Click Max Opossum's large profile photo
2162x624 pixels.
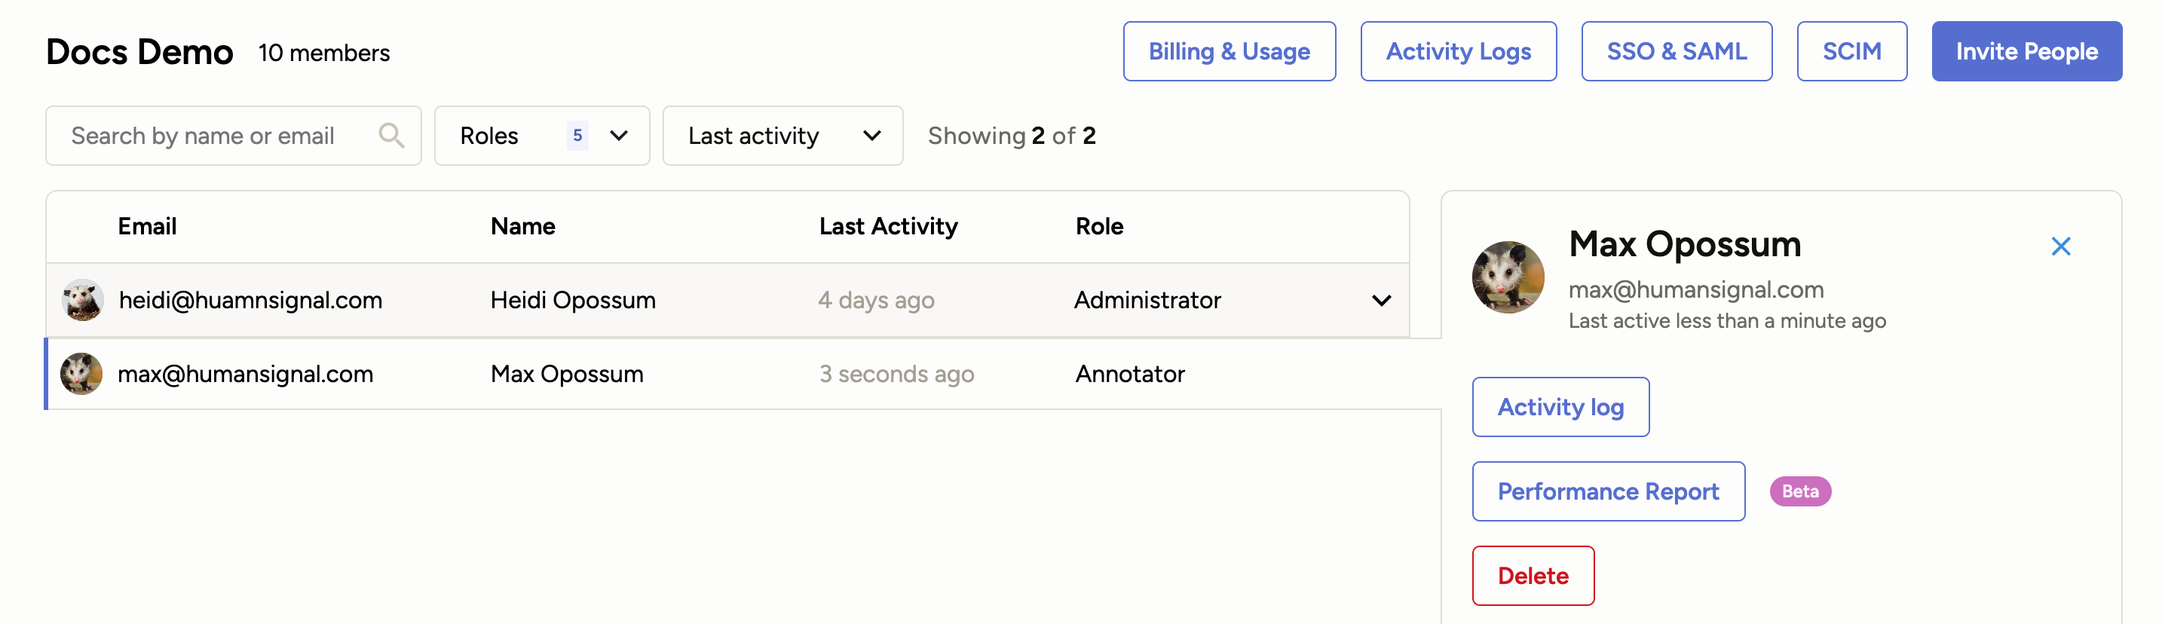(x=1508, y=277)
